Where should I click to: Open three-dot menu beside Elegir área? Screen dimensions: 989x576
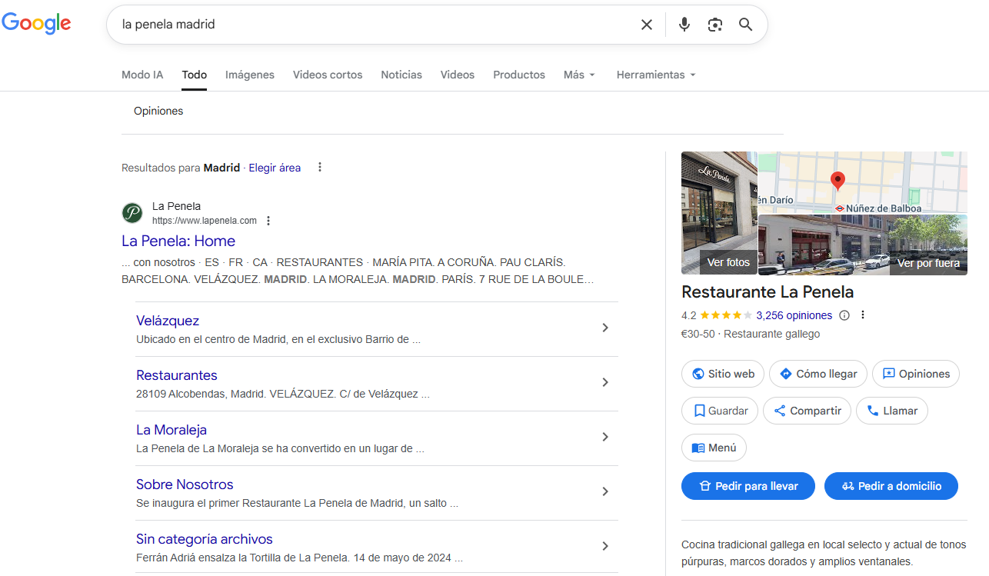[320, 168]
